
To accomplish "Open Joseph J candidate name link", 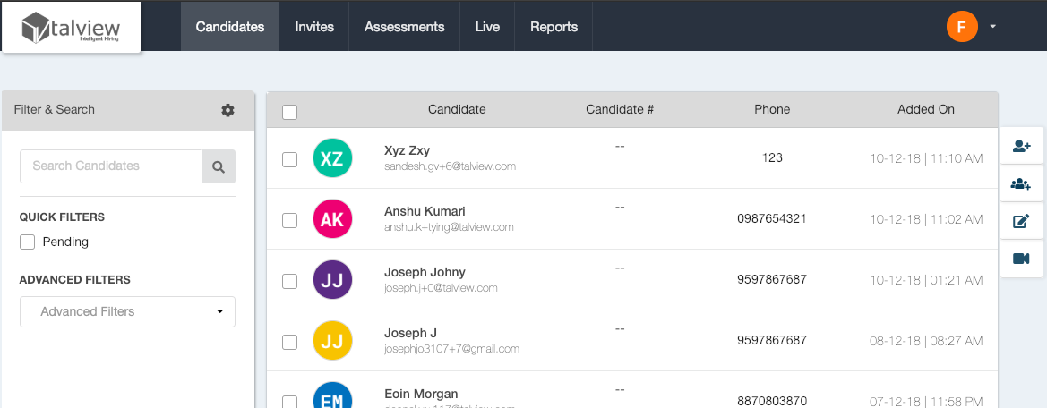I will (411, 333).
